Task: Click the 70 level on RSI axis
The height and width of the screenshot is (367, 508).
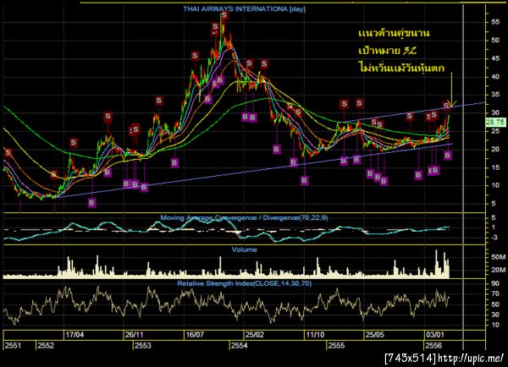Action: point(495,294)
